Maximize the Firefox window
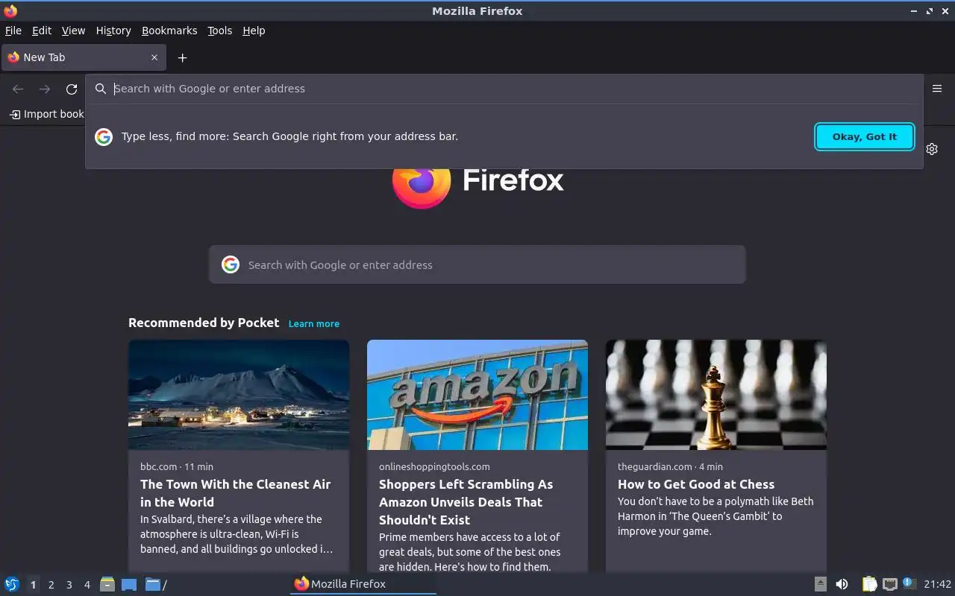Viewport: 955px width, 596px height. click(x=930, y=11)
